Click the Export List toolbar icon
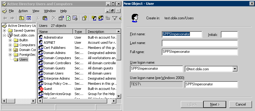255x111 pixels. click(x=75, y=18)
